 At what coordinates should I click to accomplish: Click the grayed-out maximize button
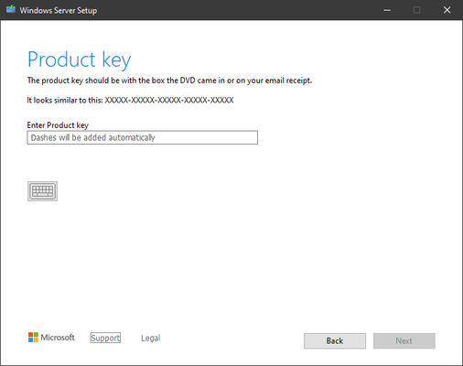click(x=416, y=10)
